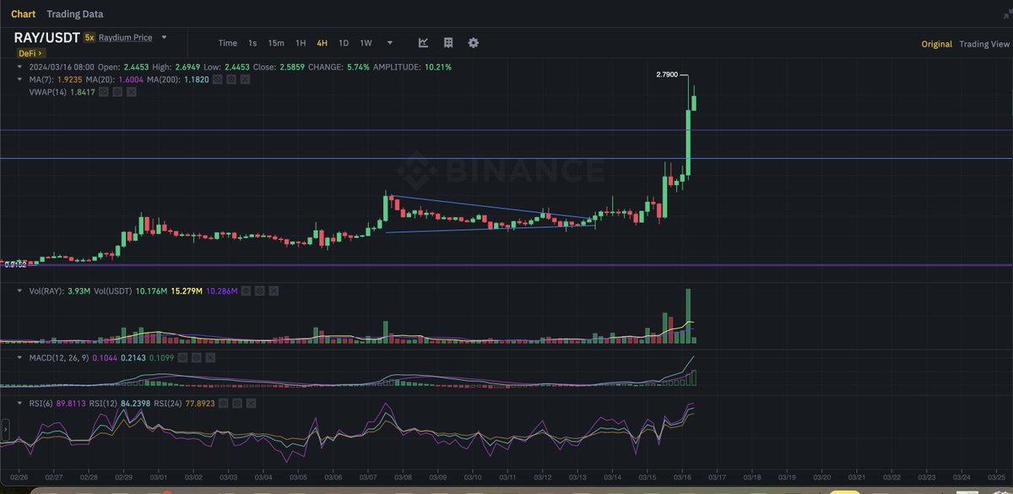
Task: Select the 5x leverage badge
Action: click(x=91, y=37)
